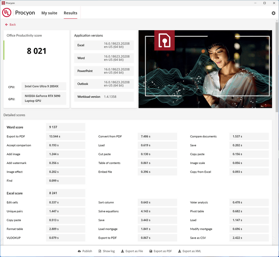Click Convert from PDF value 7.486 s
279x257 pixels.
[157, 137]
